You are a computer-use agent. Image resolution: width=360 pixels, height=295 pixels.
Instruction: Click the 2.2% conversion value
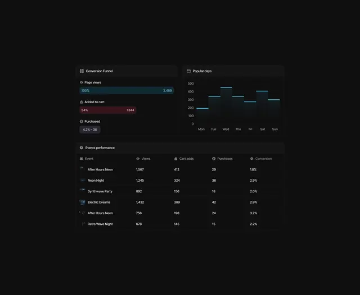tap(254, 224)
